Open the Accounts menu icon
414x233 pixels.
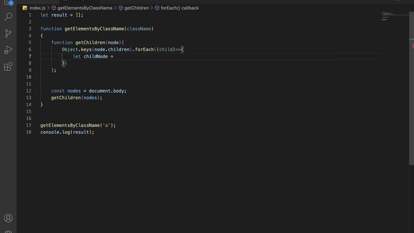tap(8, 218)
